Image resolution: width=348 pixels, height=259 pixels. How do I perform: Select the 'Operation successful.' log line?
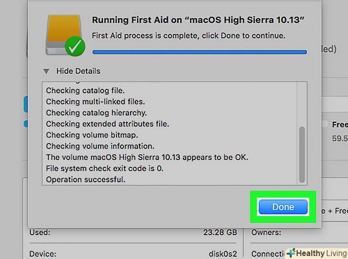click(x=86, y=180)
